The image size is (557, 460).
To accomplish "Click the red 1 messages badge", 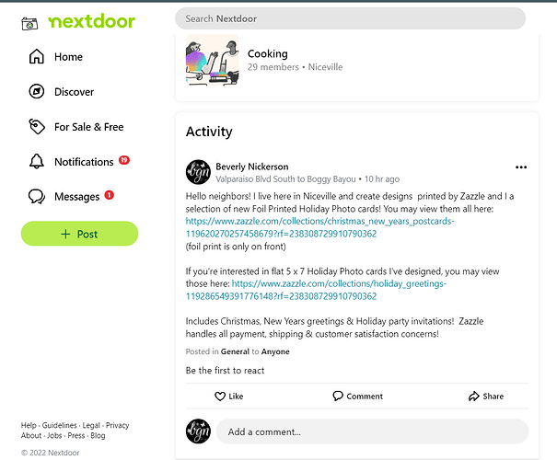I will [109, 195].
